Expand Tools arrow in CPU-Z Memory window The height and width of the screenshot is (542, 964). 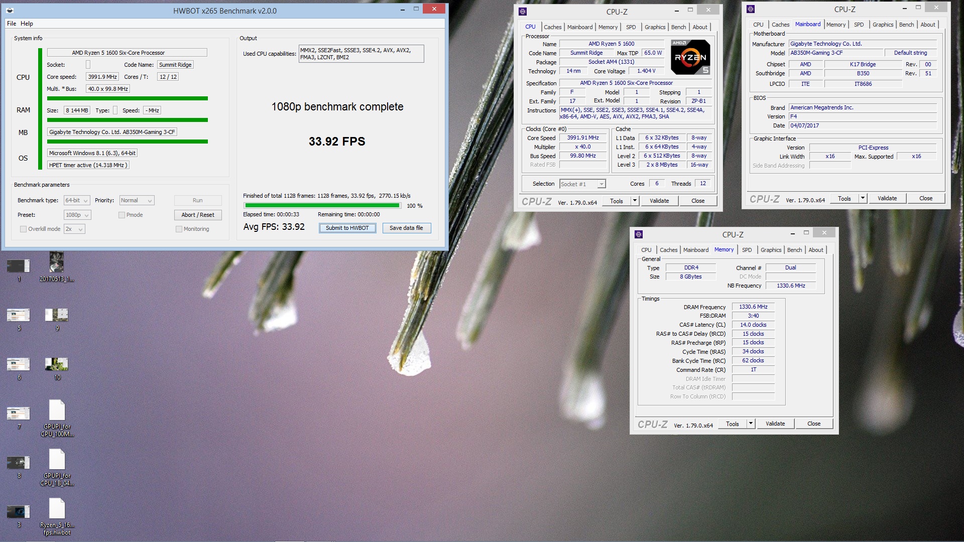click(x=751, y=424)
